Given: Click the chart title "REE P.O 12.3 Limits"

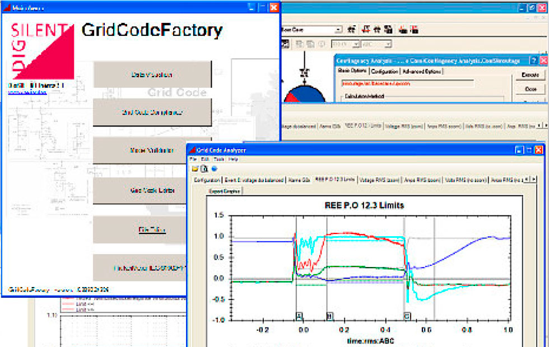Looking at the screenshot, I should tap(364, 205).
